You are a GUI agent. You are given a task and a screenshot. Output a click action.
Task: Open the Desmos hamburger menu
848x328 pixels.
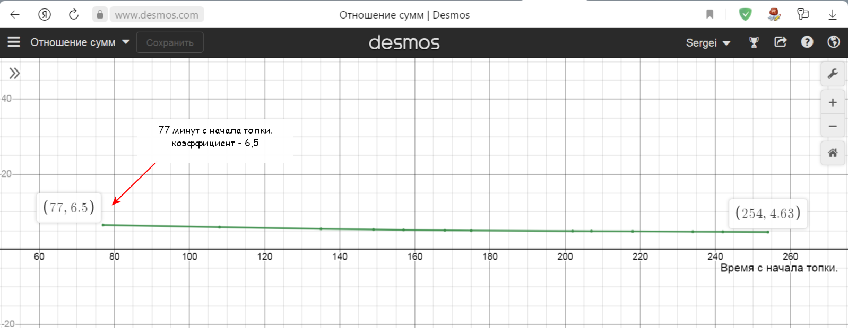[x=14, y=42]
